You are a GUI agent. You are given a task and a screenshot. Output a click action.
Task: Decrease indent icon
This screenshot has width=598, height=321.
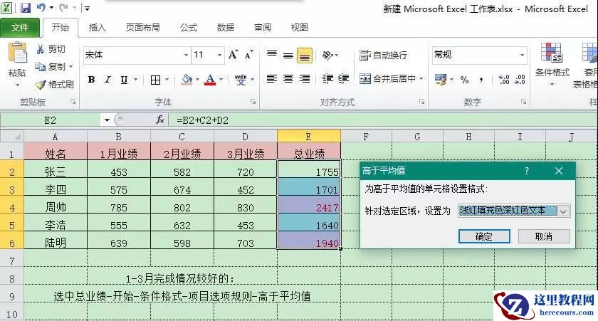coord(327,79)
